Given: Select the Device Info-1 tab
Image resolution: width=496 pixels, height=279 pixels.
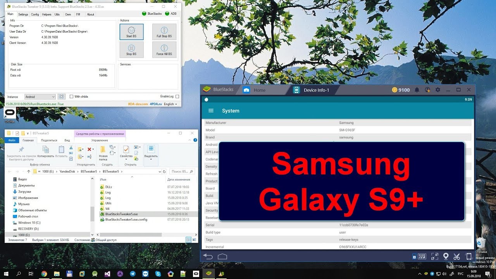Looking at the screenshot, I should (x=311, y=90).
